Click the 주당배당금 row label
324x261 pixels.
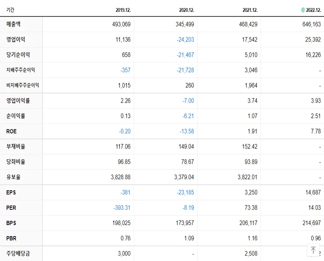click(x=18, y=253)
